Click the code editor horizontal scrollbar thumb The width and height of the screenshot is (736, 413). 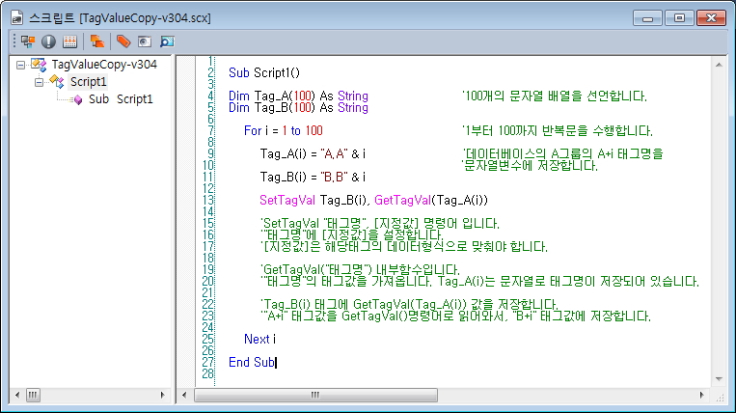(315, 396)
